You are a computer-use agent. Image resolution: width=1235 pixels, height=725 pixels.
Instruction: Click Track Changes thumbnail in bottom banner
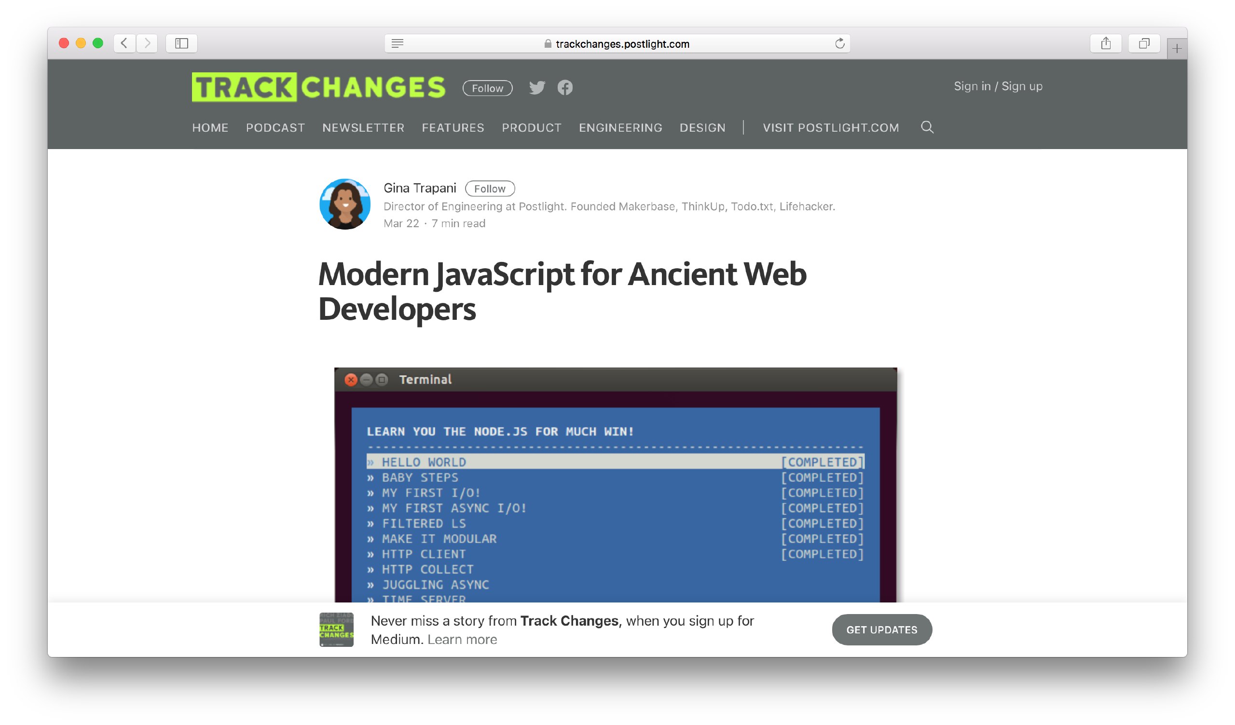pyautogui.click(x=336, y=629)
